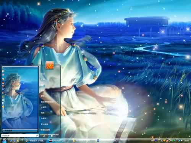Expand All Programs at bottom of Start list
The height and width of the screenshot is (143, 191).
point(20,130)
